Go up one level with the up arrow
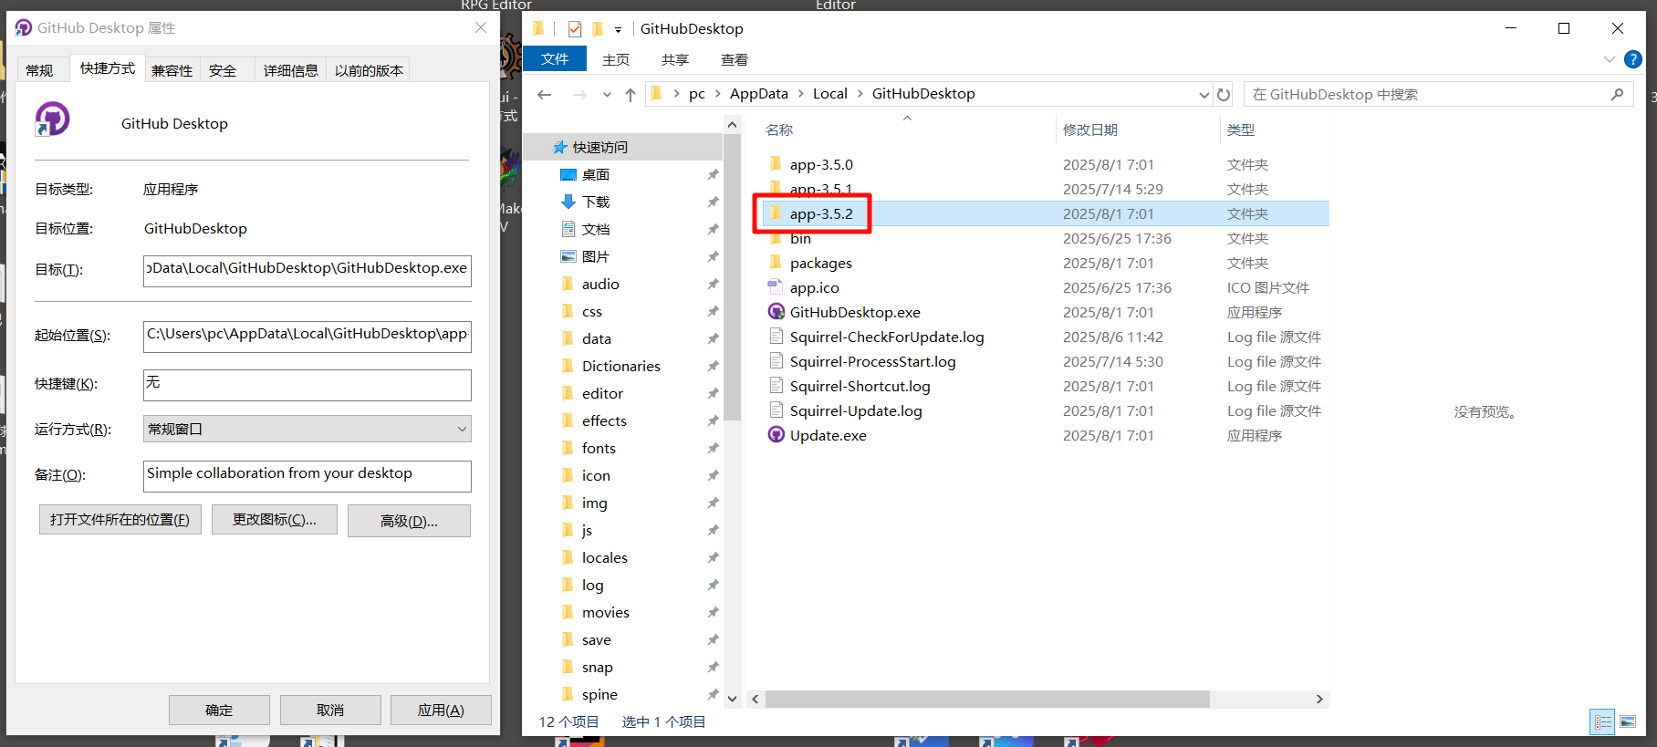Screen dimensions: 1657x747 tap(630, 94)
